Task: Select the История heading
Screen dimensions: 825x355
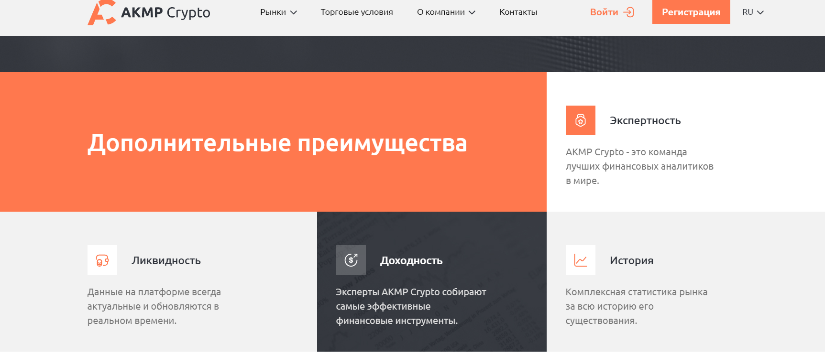Action: tap(631, 260)
